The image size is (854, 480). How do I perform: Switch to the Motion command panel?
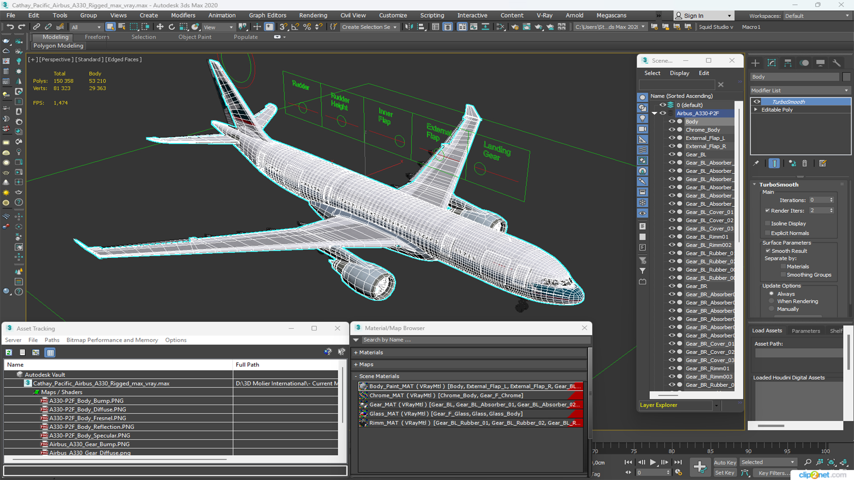click(x=804, y=63)
